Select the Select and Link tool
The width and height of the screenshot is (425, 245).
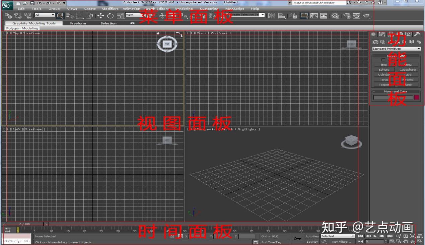(x=8, y=15)
